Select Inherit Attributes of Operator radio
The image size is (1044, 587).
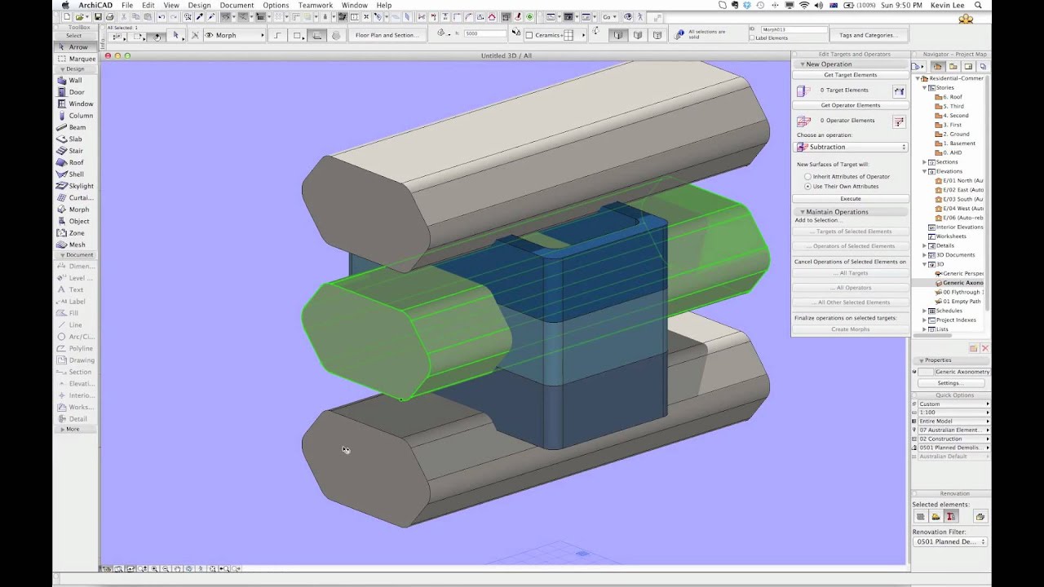pyautogui.click(x=808, y=176)
